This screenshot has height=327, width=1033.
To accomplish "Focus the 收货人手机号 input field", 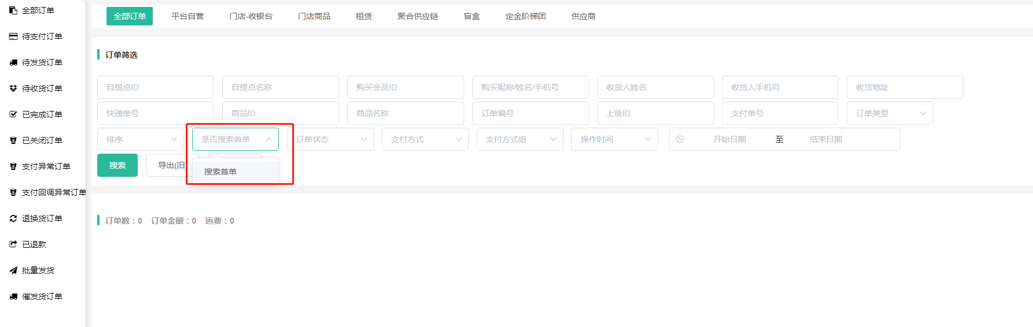I will [x=780, y=87].
